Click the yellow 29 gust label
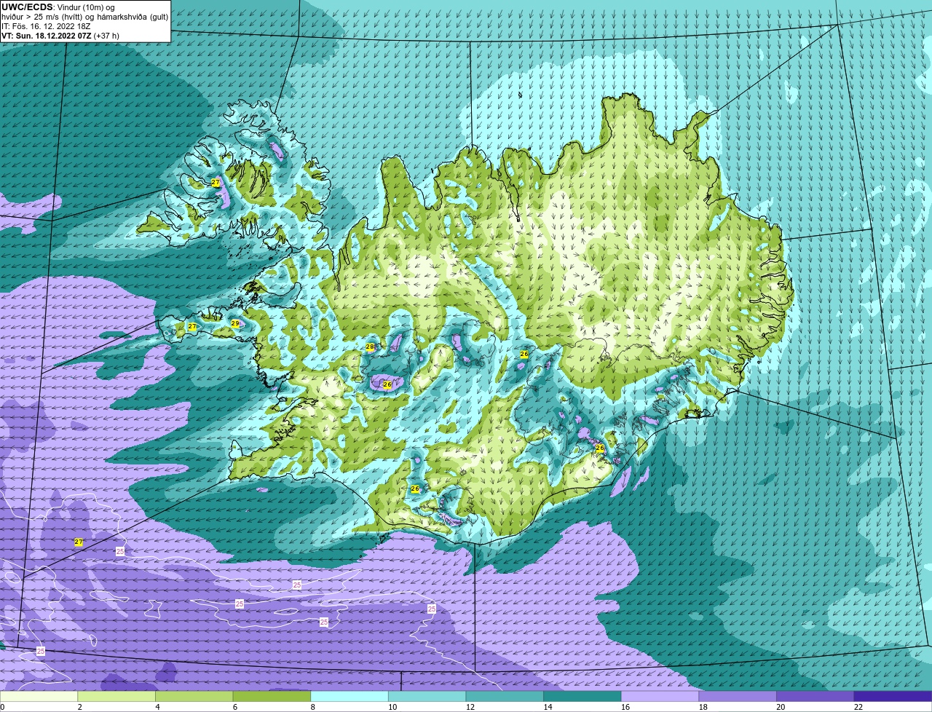932x712 pixels. [x=235, y=323]
